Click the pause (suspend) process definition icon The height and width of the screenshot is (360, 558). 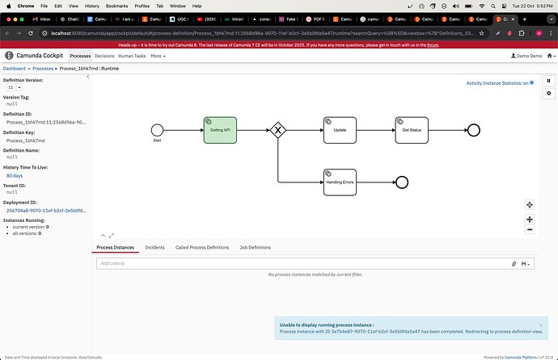tap(549, 81)
